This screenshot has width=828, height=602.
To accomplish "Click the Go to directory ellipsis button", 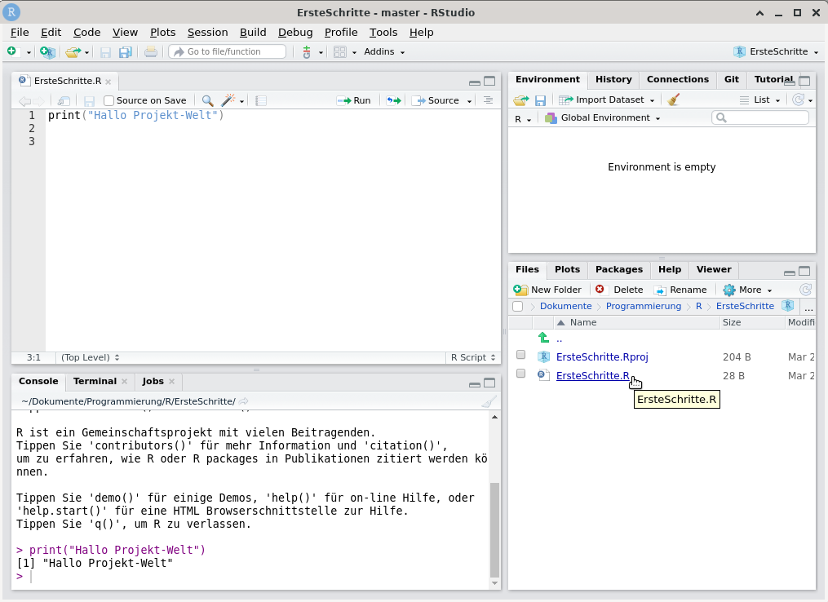I will click(808, 308).
